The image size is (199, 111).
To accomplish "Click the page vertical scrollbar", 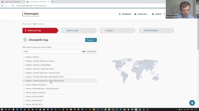I will click(x=198, y=35).
